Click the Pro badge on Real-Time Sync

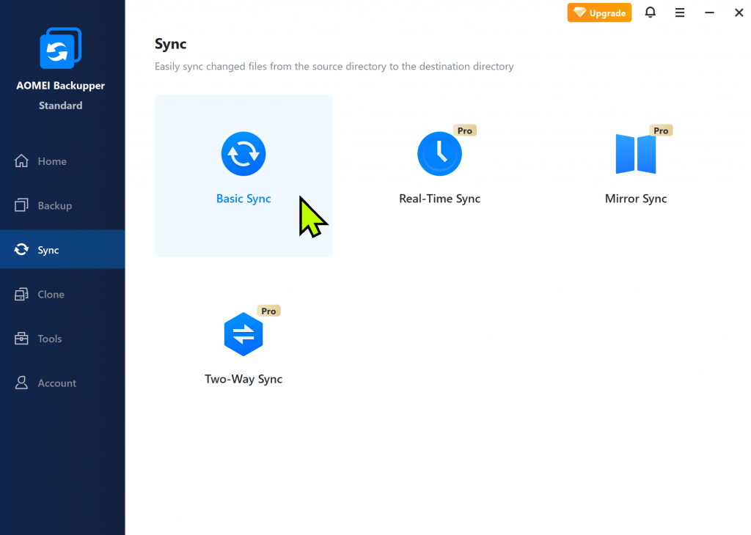(465, 130)
